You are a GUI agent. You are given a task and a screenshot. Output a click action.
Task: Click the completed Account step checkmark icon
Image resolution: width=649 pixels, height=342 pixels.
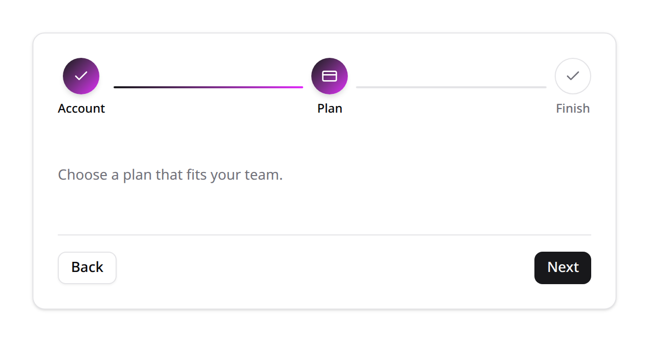(81, 76)
